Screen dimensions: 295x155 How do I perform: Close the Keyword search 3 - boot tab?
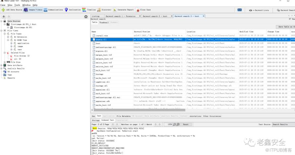coord(203,16)
